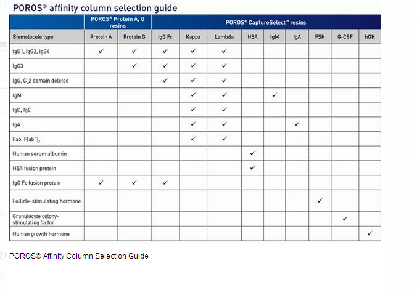The width and height of the screenshot is (417, 290).
Task: Click the POROS Affinity Column Selection Guide caption
Action: coord(79,256)
